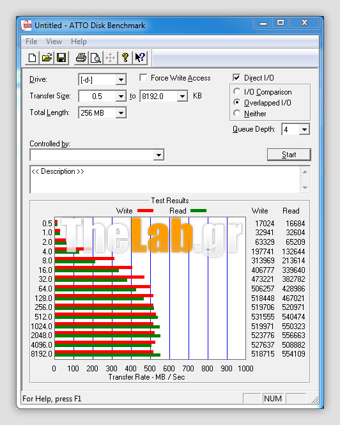The width and height of the screenshot is (340, 425).
Task: Enable Force Write Access checkbox
Action: (143, 78)
